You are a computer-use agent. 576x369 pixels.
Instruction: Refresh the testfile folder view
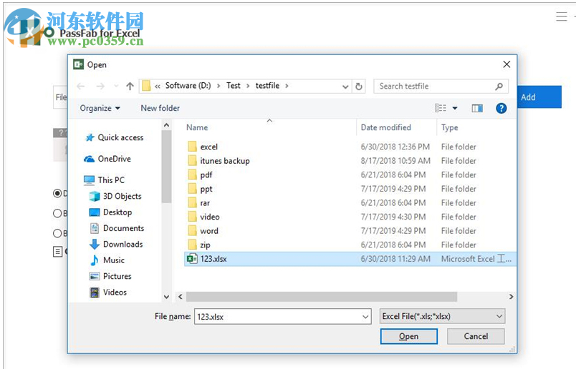359,87
